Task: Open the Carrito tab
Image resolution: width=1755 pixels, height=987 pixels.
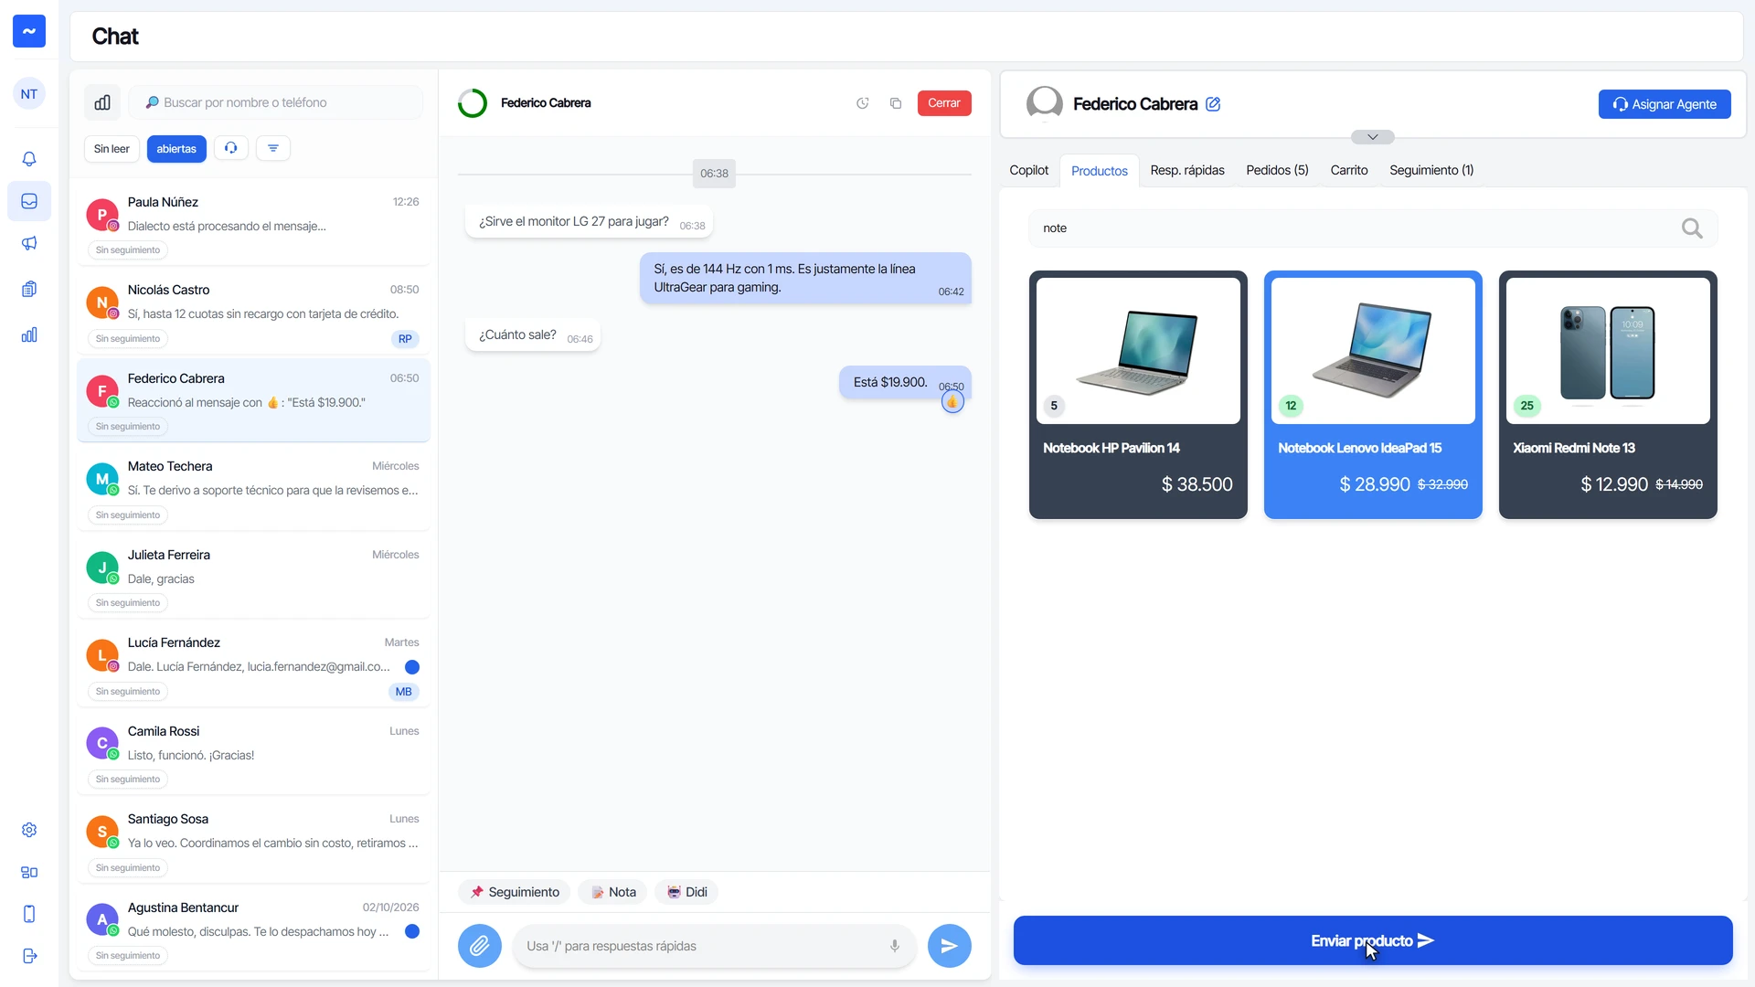Action: click(1349, 170)
